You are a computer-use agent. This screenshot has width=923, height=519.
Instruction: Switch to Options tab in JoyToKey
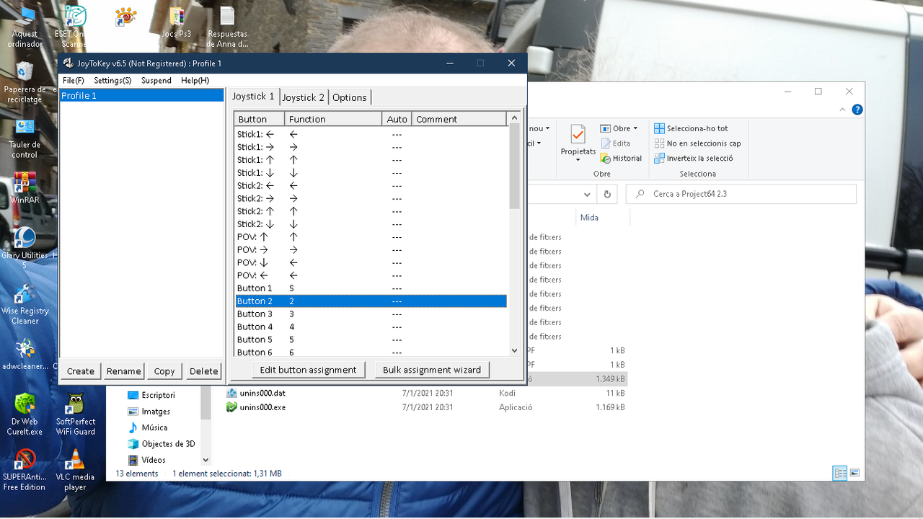350,97
